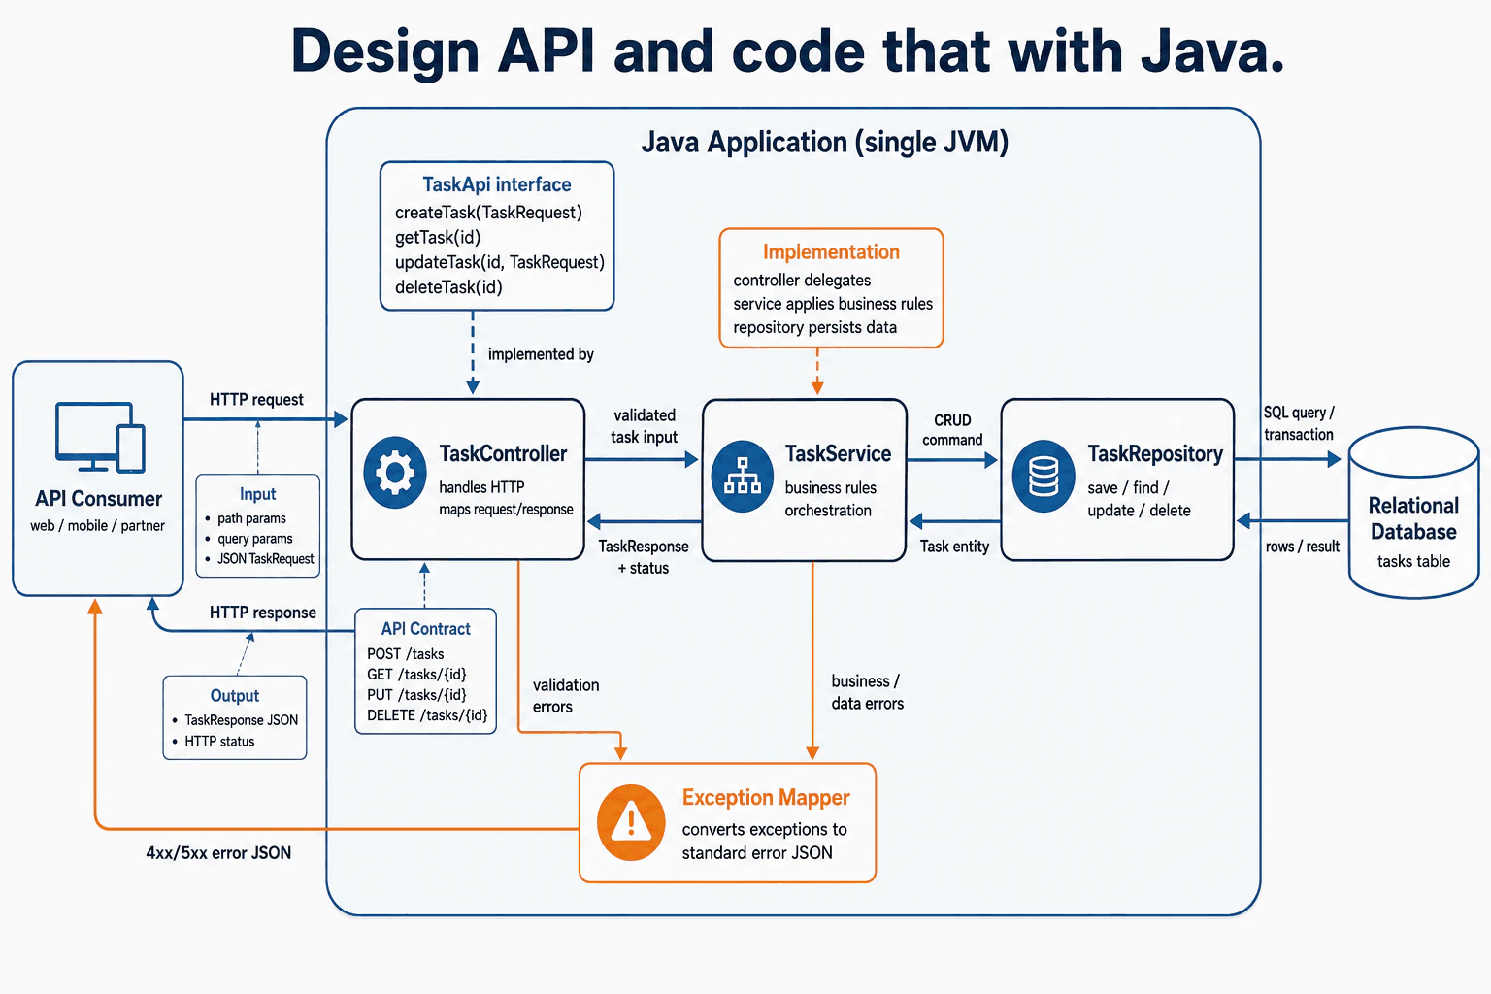The width and height of the screenshot is (1491, 994).
Task: Click the TaskService hierarchy icon
Action: click(x=743, y=476)
